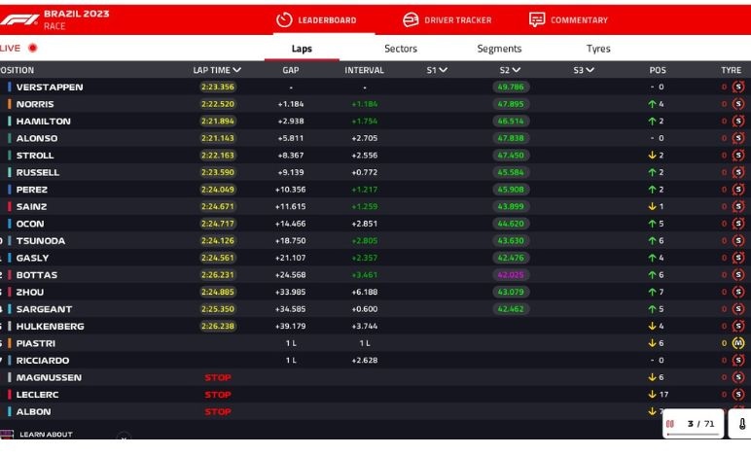This screenshot has height=456, width=751.
Task: Click Verstappen's soft tyre icon
Action: [737, 88]
